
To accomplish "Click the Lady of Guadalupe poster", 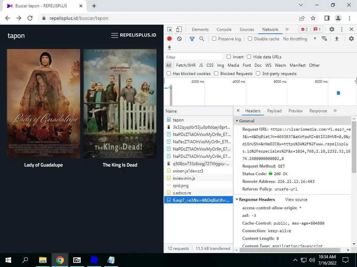I will coord(44,104).
